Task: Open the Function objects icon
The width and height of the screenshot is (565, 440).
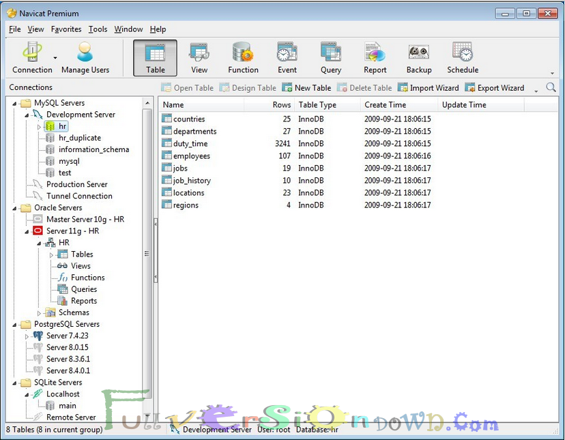Action: click(x=243, y=58)
